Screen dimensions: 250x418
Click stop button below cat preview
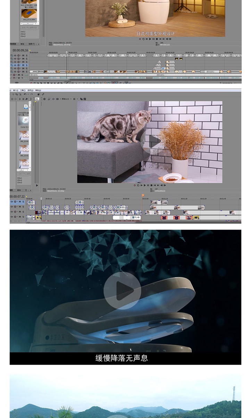[x=151, y=185]
